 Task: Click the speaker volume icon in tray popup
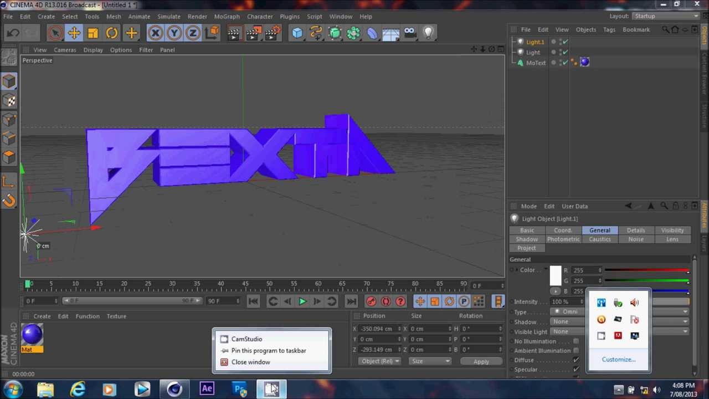[x=634, y=303]
